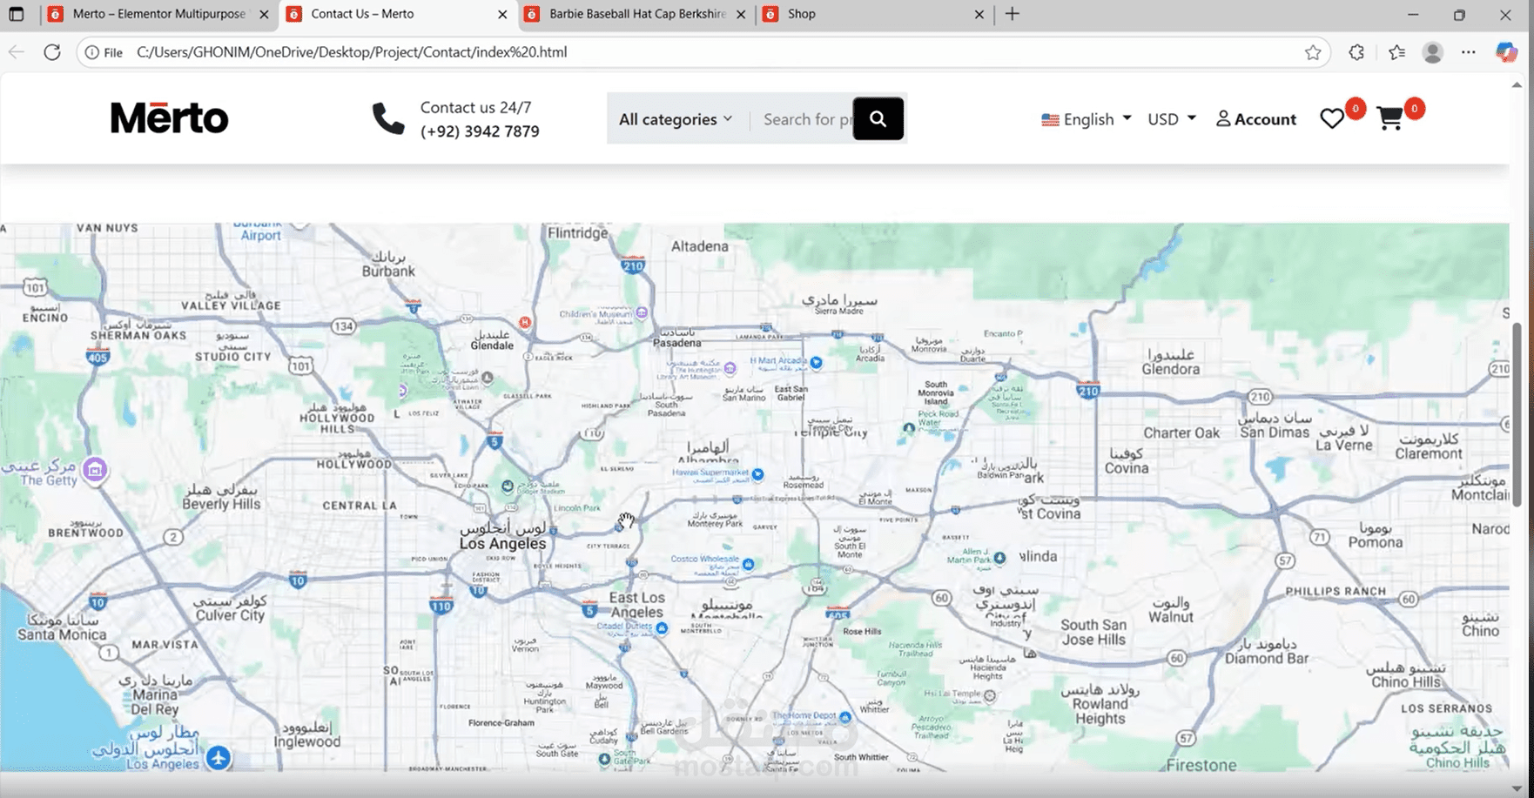Click the Hawaii Supermarket map marker
Screen dimensions: 1534x798
pos(757,474)
